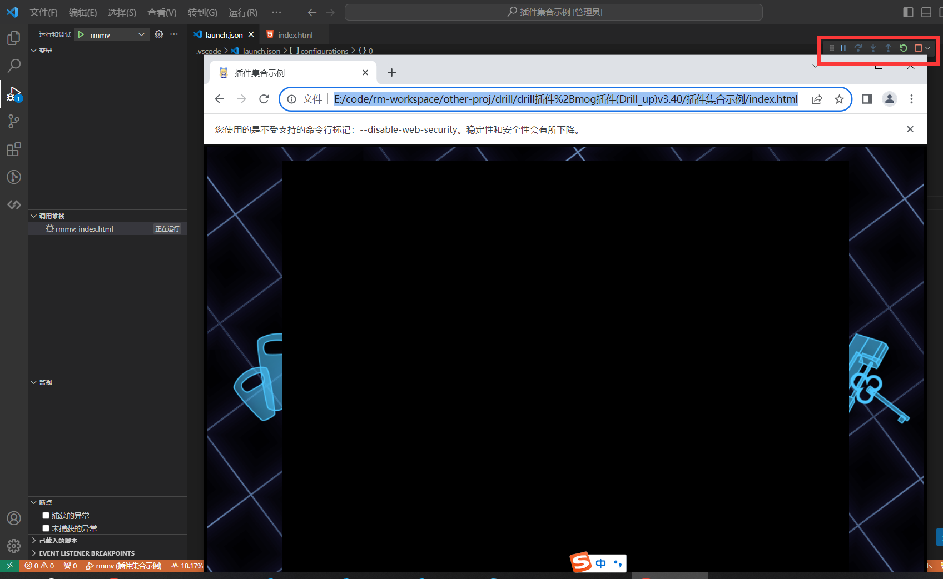Image resolution: width=943 pixels, height=579 pixels.
Task: Grab the debug toolbar drag handle
Action: pyautogui.click(x=832, y=48)
